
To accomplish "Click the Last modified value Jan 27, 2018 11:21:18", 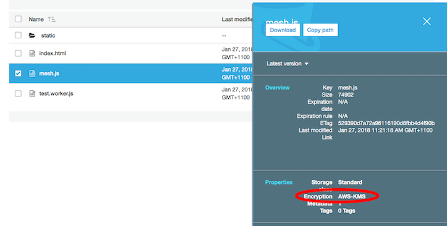I will [x=385, y=130].
